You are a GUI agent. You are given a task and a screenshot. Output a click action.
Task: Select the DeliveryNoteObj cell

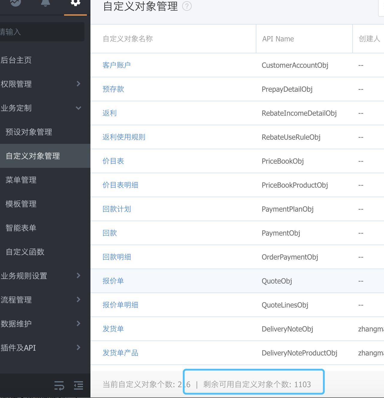point(288,329)
